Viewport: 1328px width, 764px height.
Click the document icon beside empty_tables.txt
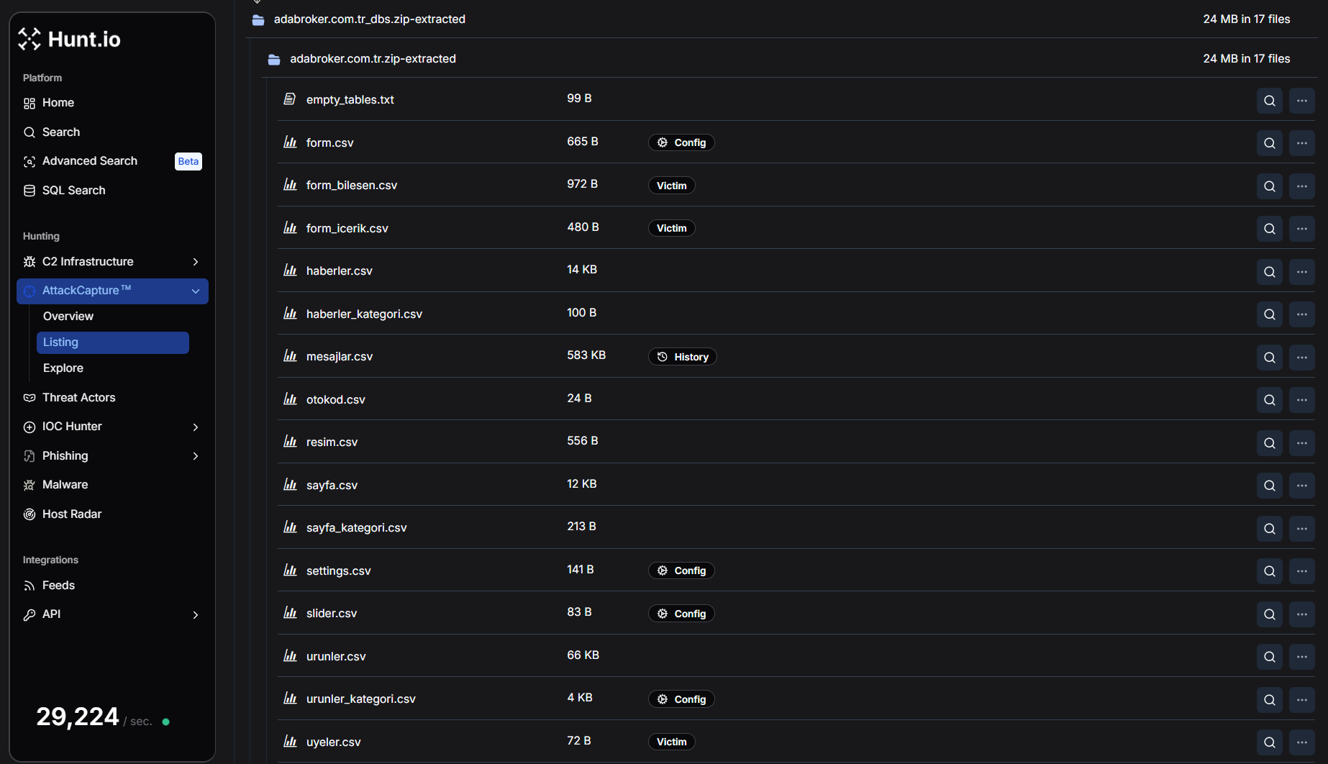click(x=289, y=99)
